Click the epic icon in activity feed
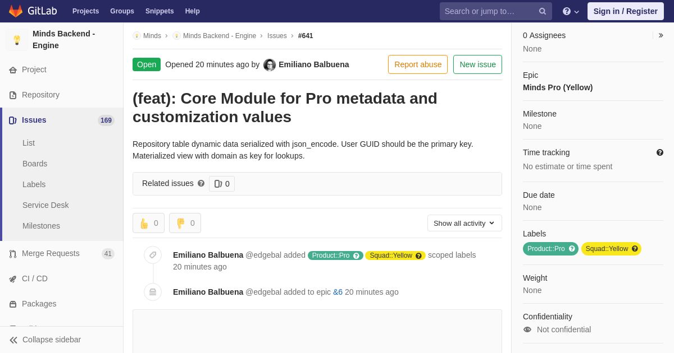 point(153,292)
